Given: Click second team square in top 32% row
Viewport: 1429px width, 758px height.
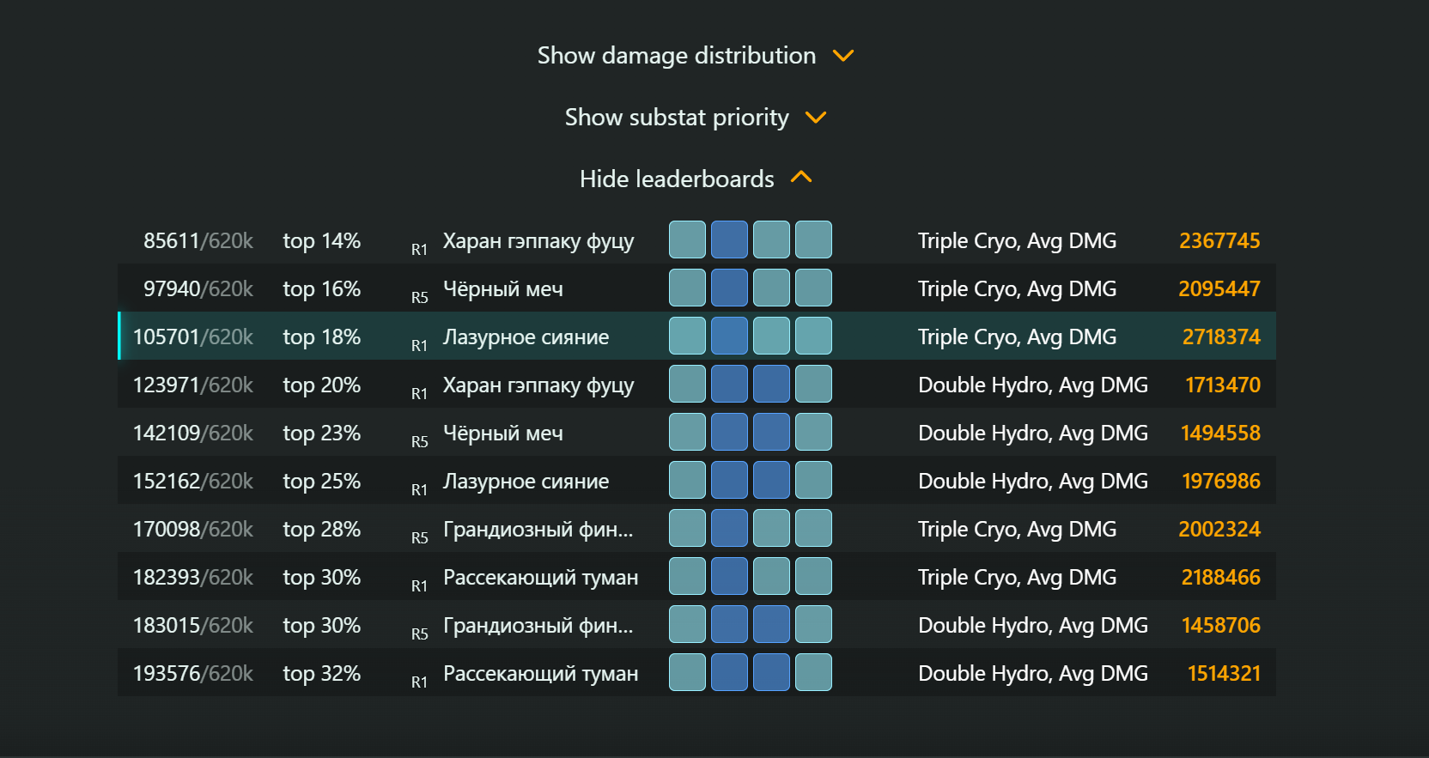Looking at the screenshot, I should click(729, 672).
